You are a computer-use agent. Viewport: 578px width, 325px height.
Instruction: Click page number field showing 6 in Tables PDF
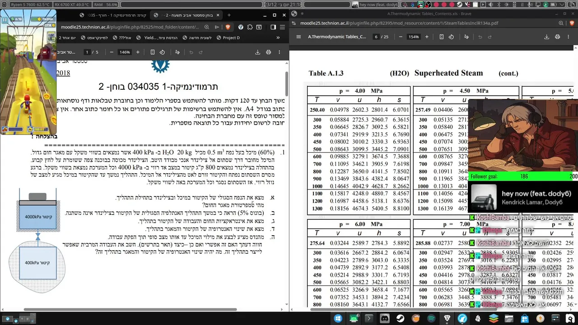pos(376,37)
